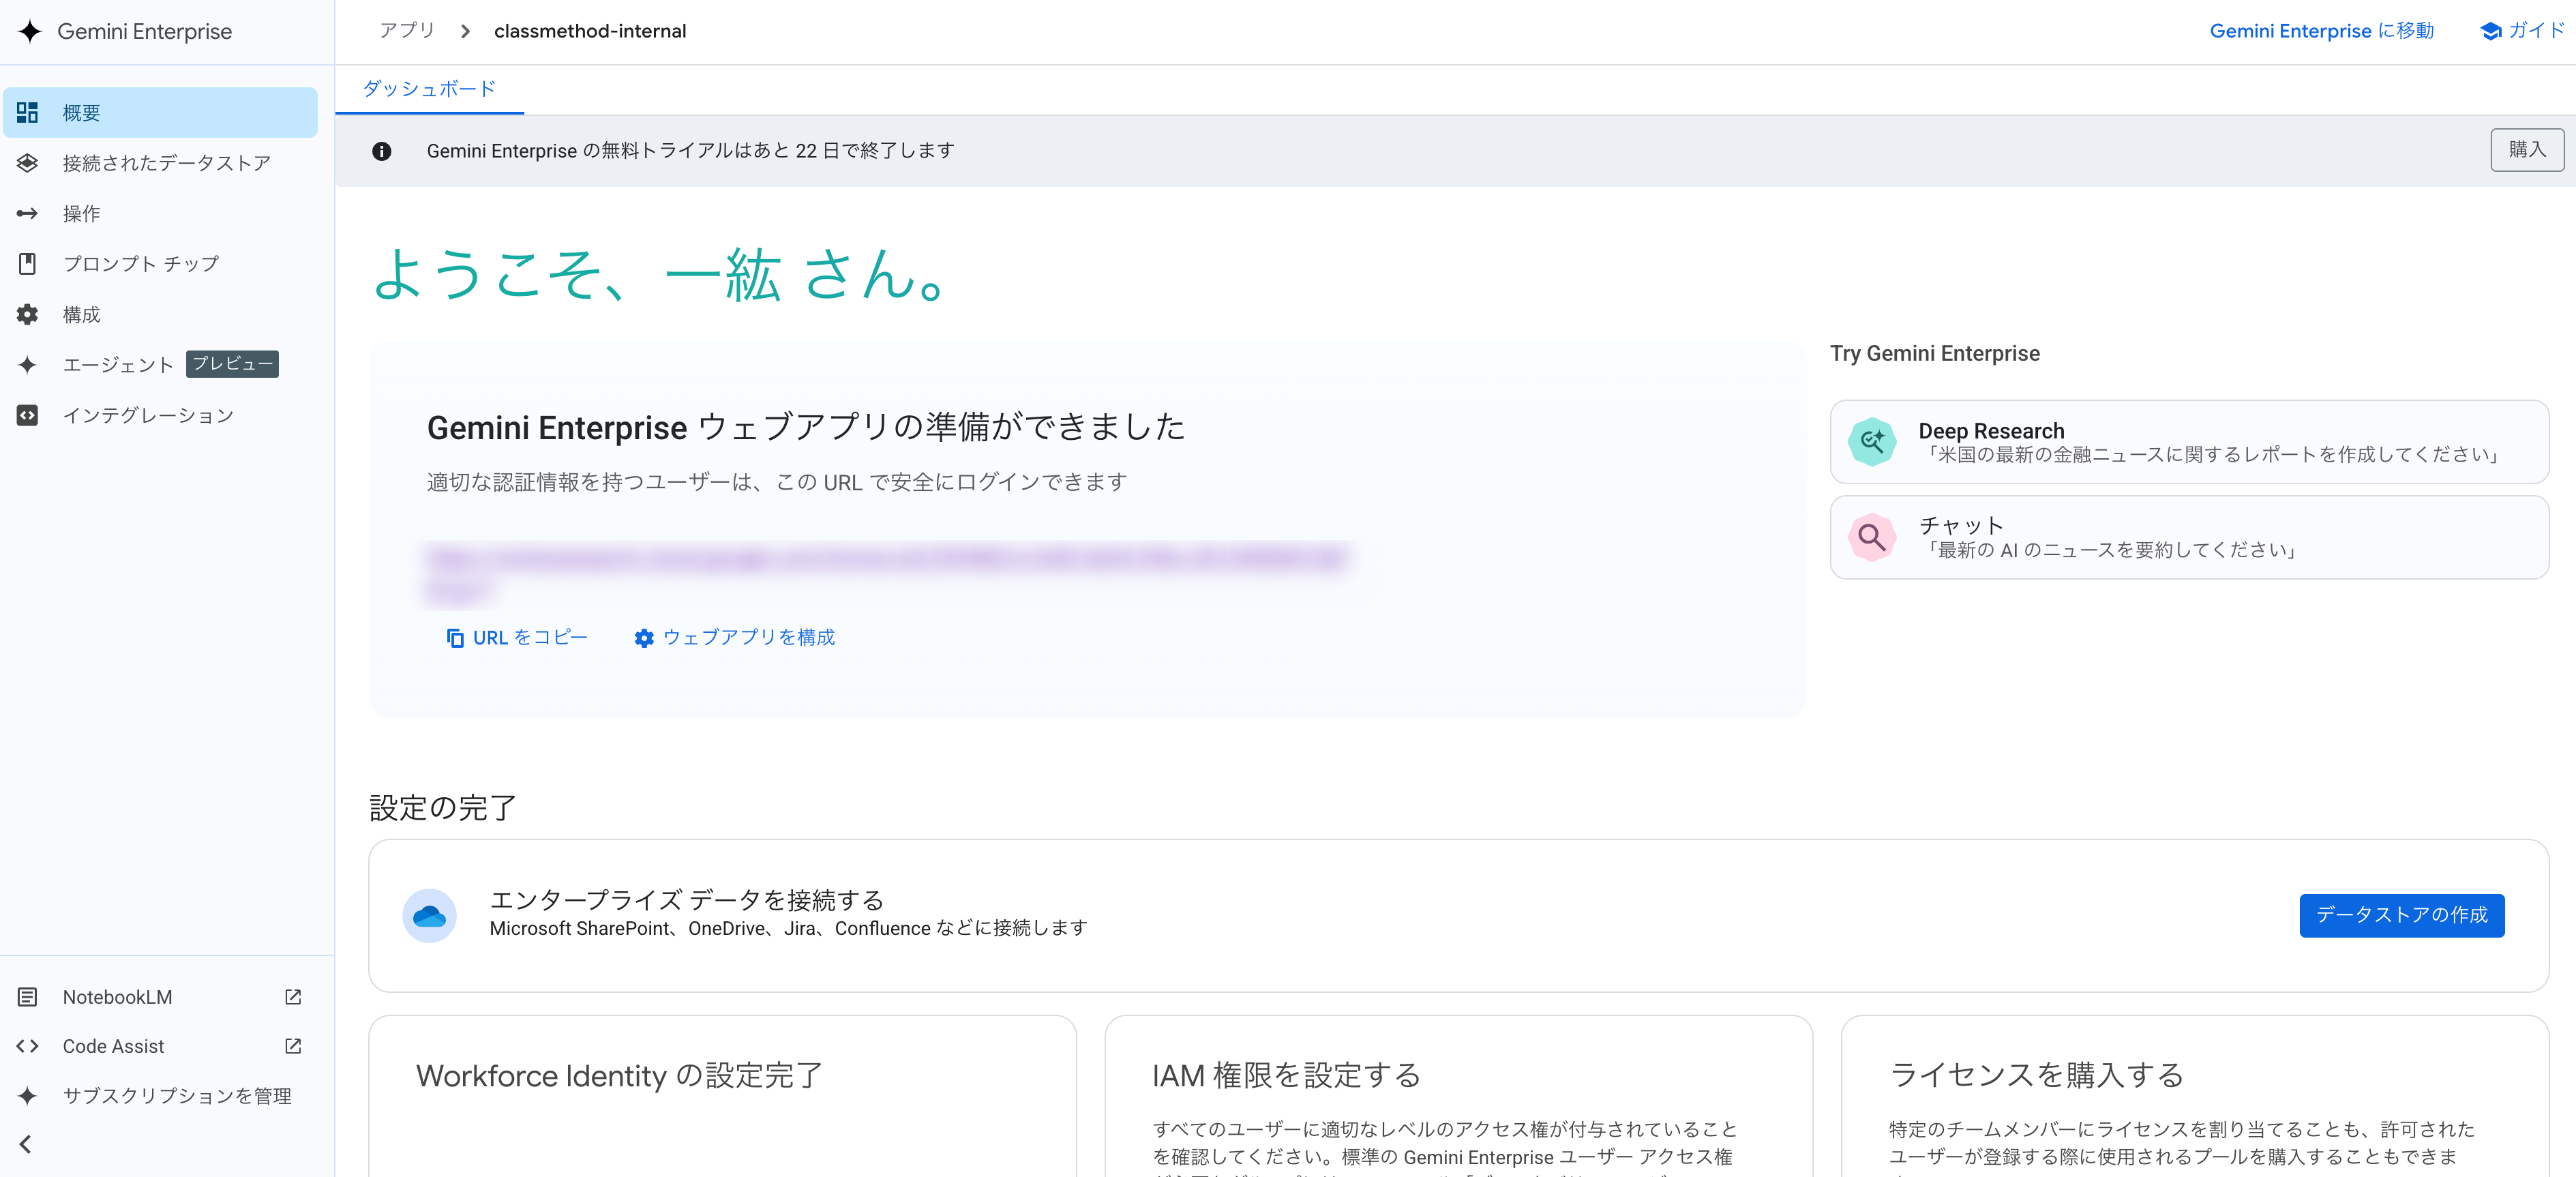Click the 購入 button
Image resolution: width=2576 pixels, height=1177 pixels.
2526,150
